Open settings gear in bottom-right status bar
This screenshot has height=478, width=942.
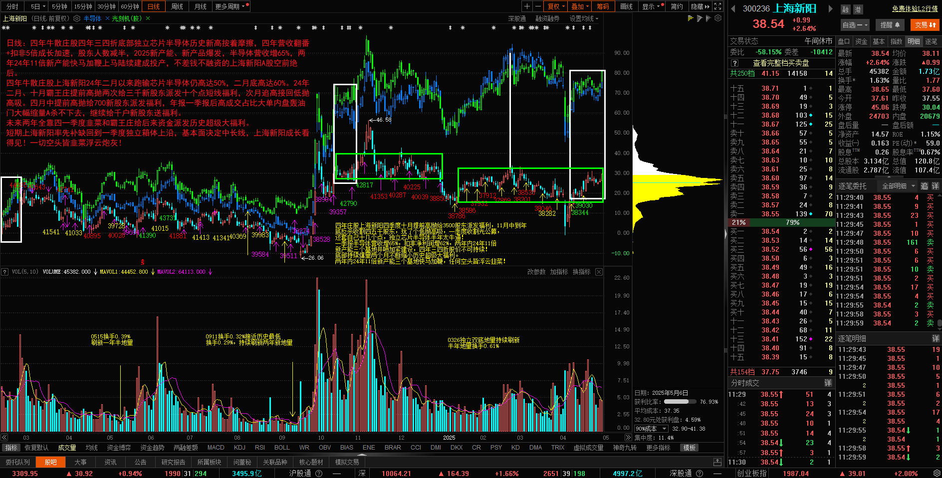pos(936,473)
